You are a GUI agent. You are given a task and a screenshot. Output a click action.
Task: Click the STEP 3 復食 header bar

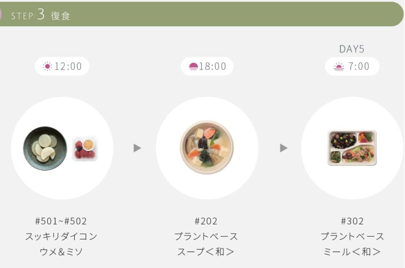tap(201, 14)
